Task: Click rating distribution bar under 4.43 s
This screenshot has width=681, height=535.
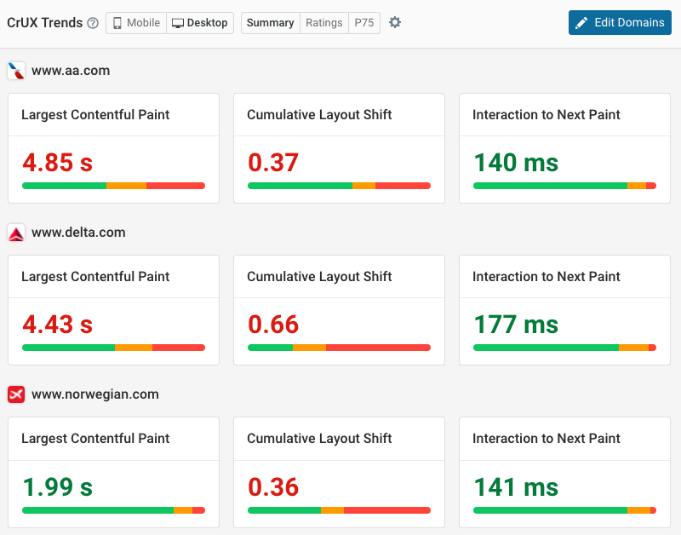Action: [x=113, y=348]
